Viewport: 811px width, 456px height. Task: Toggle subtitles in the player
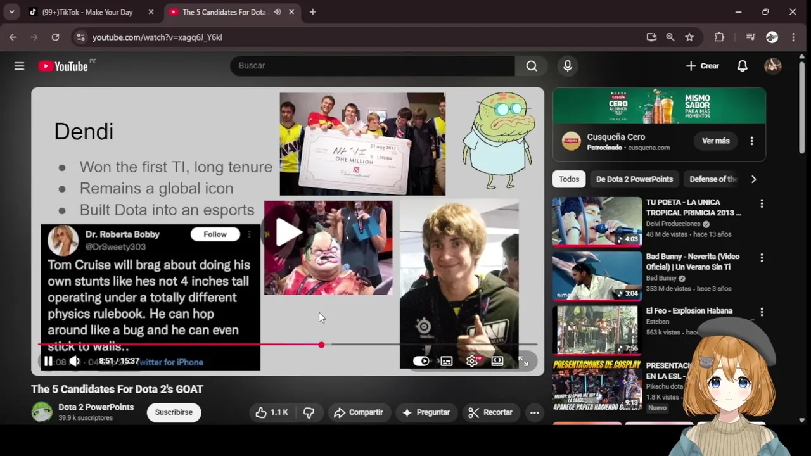coord(447,361)
